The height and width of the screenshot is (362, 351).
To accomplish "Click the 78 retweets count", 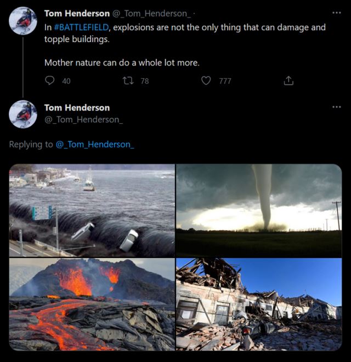I will coord(145,81).
